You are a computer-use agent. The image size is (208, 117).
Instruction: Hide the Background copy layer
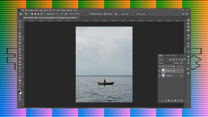pyautogui.click(x=160, y=71)
